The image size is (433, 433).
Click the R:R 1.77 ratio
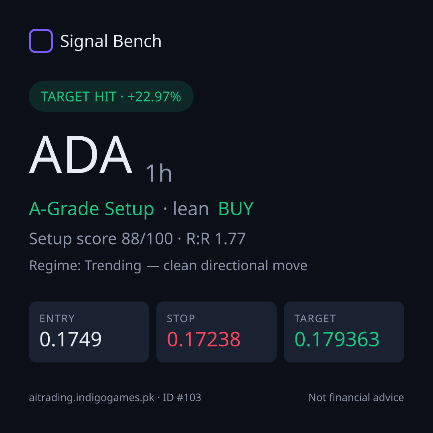coord(216,239)
